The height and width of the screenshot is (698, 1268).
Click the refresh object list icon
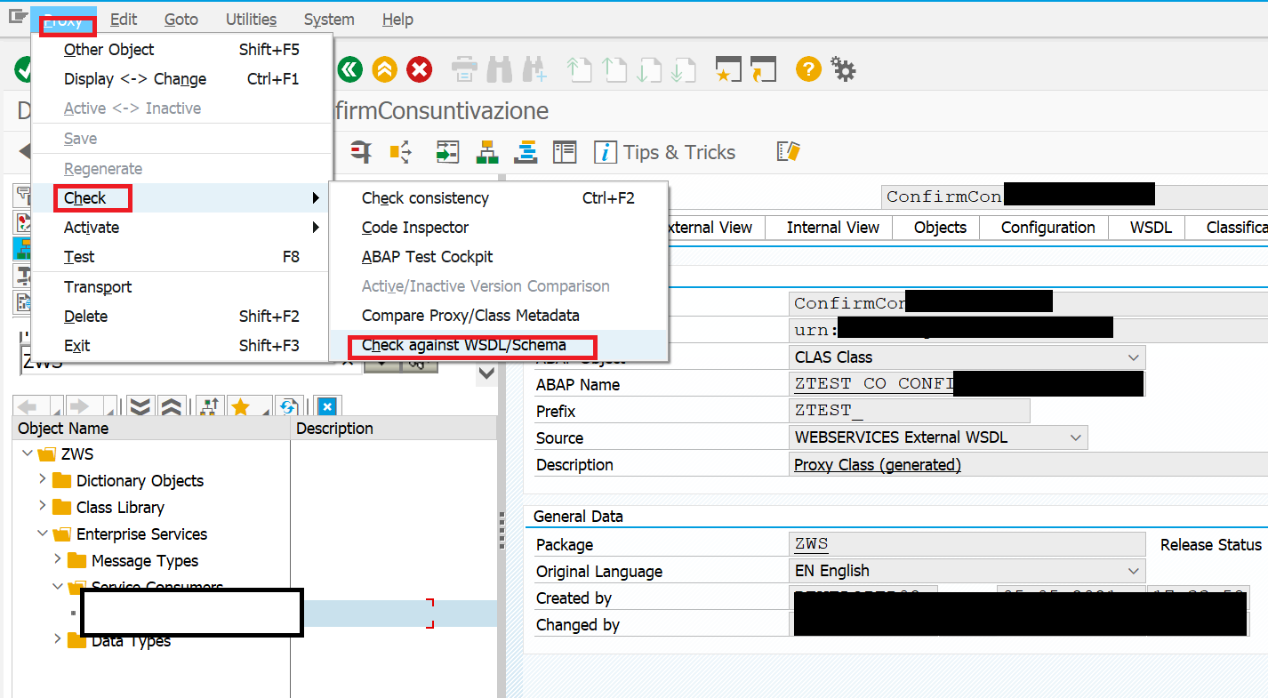[x=286, y=407]
